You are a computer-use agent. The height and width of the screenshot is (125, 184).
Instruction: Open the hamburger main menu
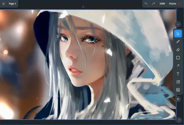[4, 4]
